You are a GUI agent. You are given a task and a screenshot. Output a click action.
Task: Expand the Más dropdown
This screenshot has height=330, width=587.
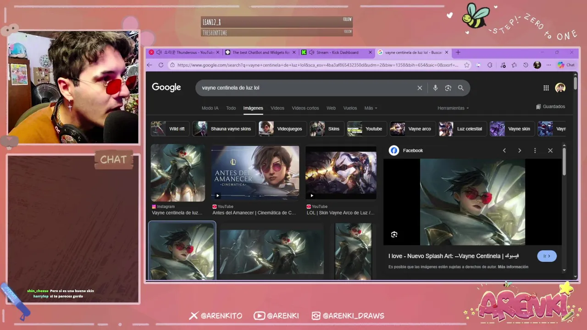click(371, 108)
